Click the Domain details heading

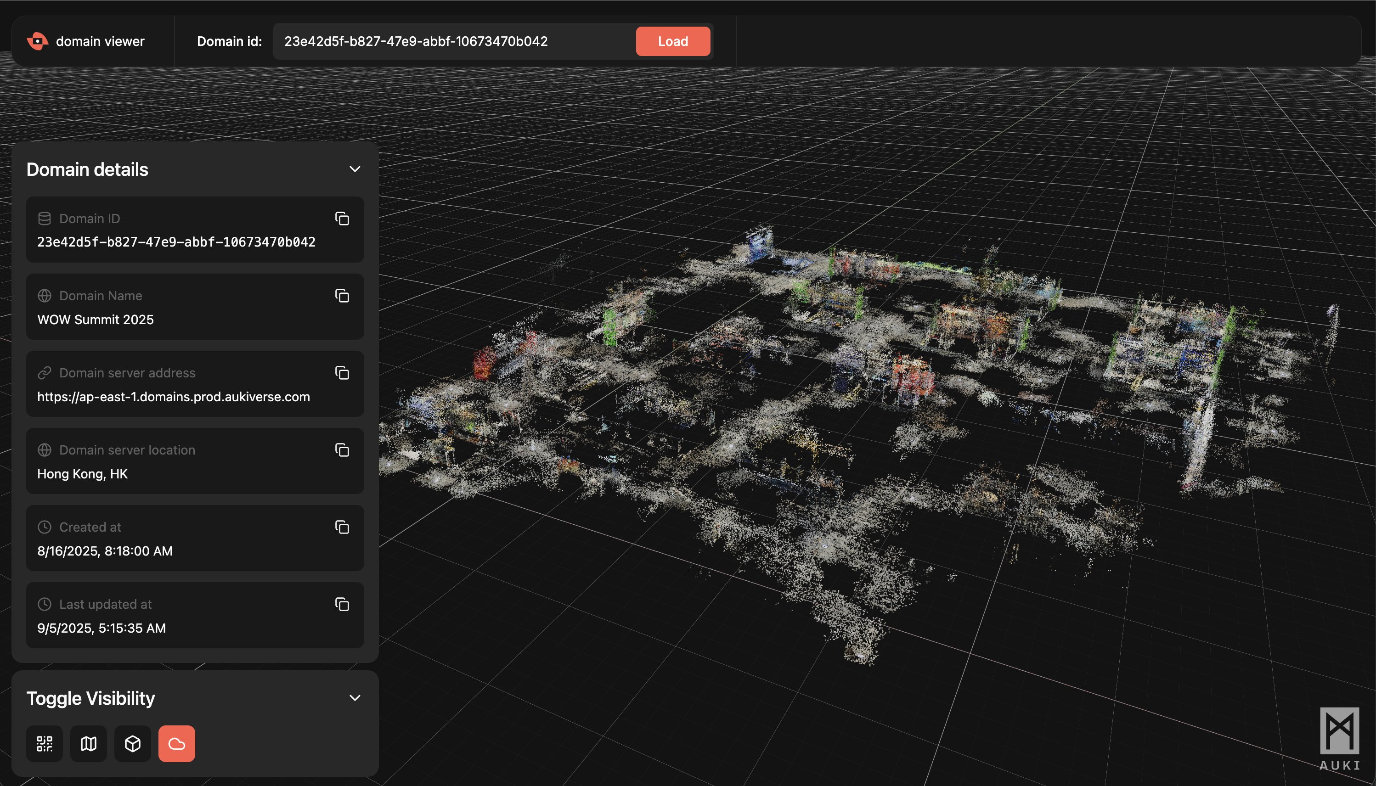pyautogui.click(x=87, y=169)
